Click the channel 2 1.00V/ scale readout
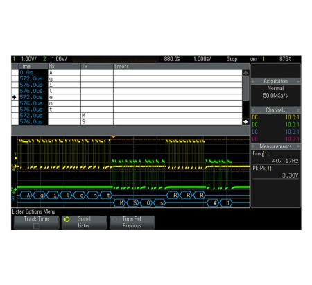 59,59
